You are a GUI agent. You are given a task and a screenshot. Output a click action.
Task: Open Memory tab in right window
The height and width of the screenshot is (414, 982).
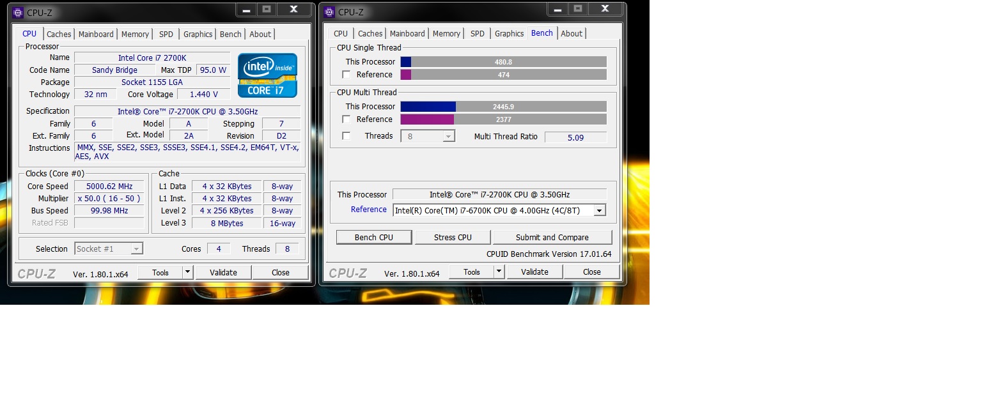[446, 34]
